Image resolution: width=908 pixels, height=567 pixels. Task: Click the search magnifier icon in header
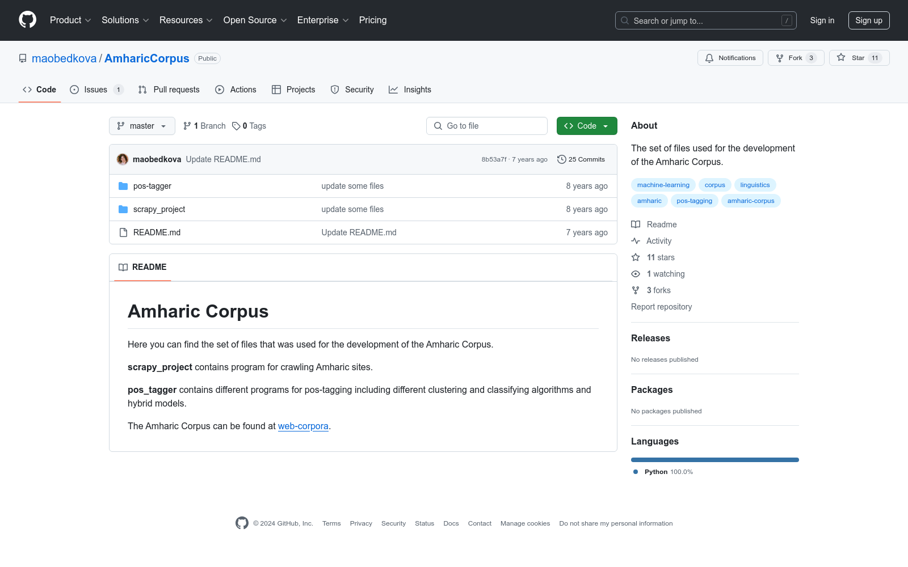point(625,20)
